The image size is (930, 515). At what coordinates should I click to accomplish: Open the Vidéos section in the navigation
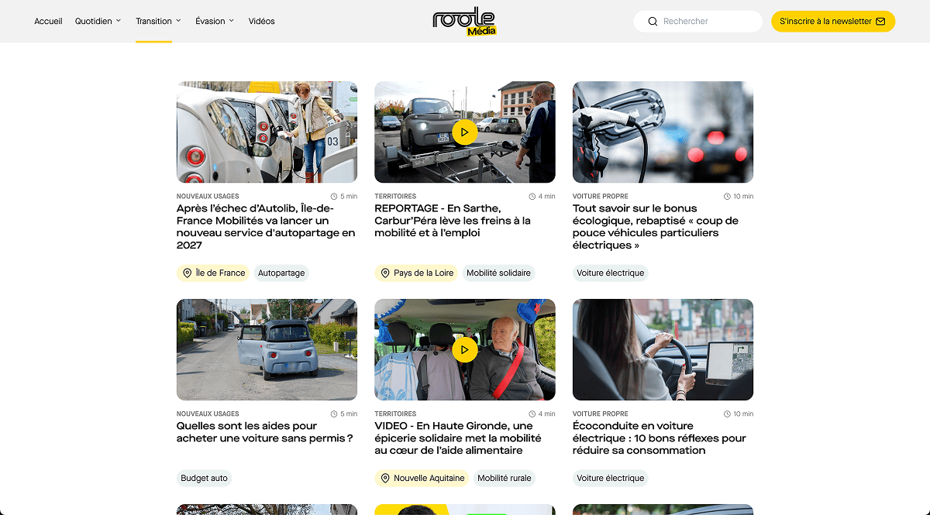[261, 21]
